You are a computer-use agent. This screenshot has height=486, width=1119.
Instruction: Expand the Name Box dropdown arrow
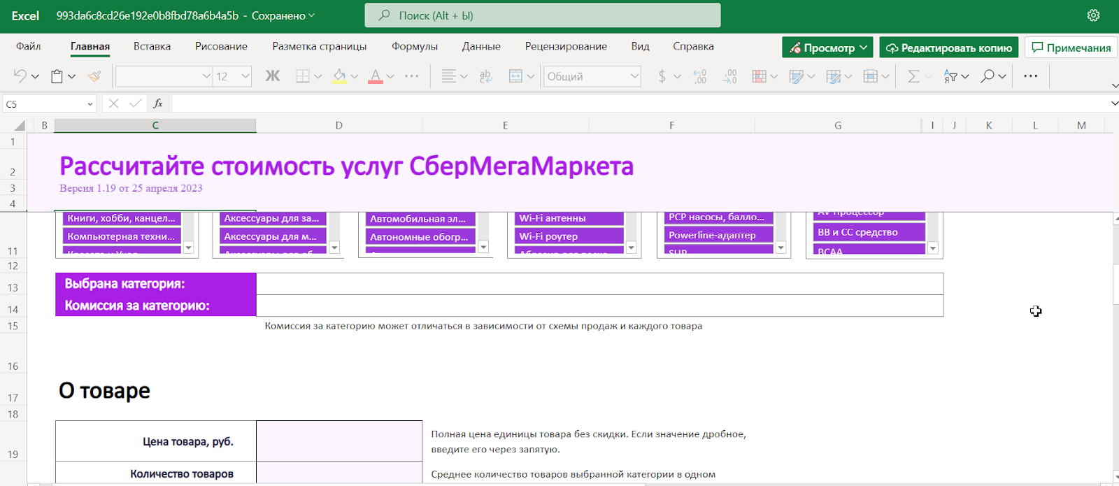point(90,104)
